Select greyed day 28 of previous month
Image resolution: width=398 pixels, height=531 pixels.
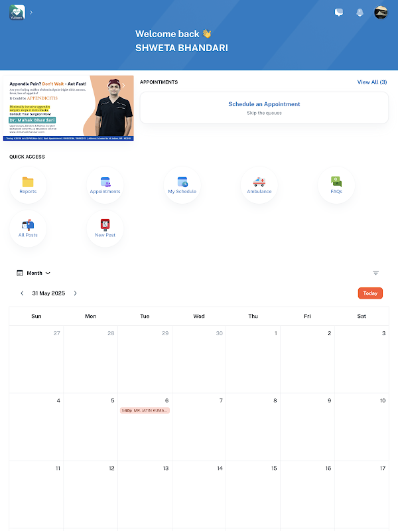click(x=90, y=359)
